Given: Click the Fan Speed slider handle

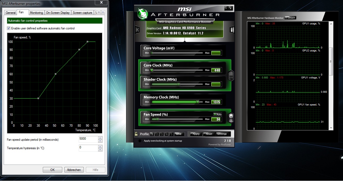Looking at the screenshot, I should pyautogui.click(x=158, y=119).
